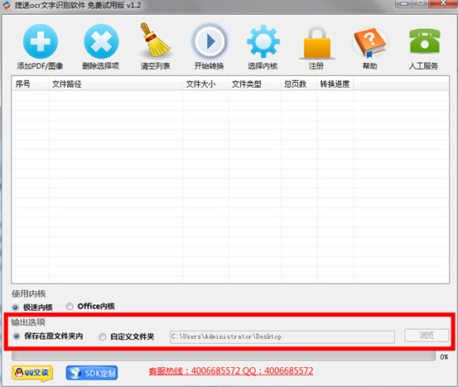Open the Select Kernel gear icon
This screenshot has width=458, height=387.
[263, 41]
